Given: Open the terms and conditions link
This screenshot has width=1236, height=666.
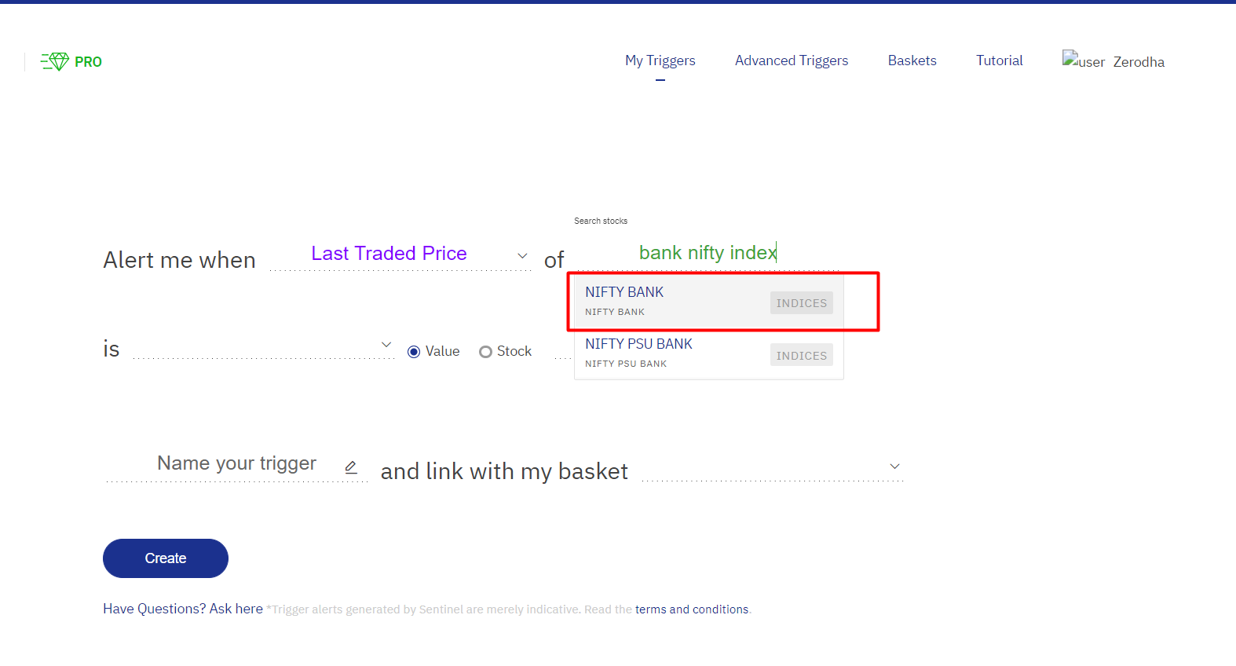Looking at the screenshot, I should point(692,609).
